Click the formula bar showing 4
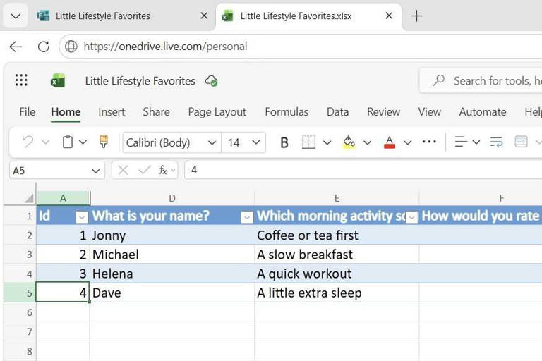Viewport: 542px width, 361px height. point(363,170)
